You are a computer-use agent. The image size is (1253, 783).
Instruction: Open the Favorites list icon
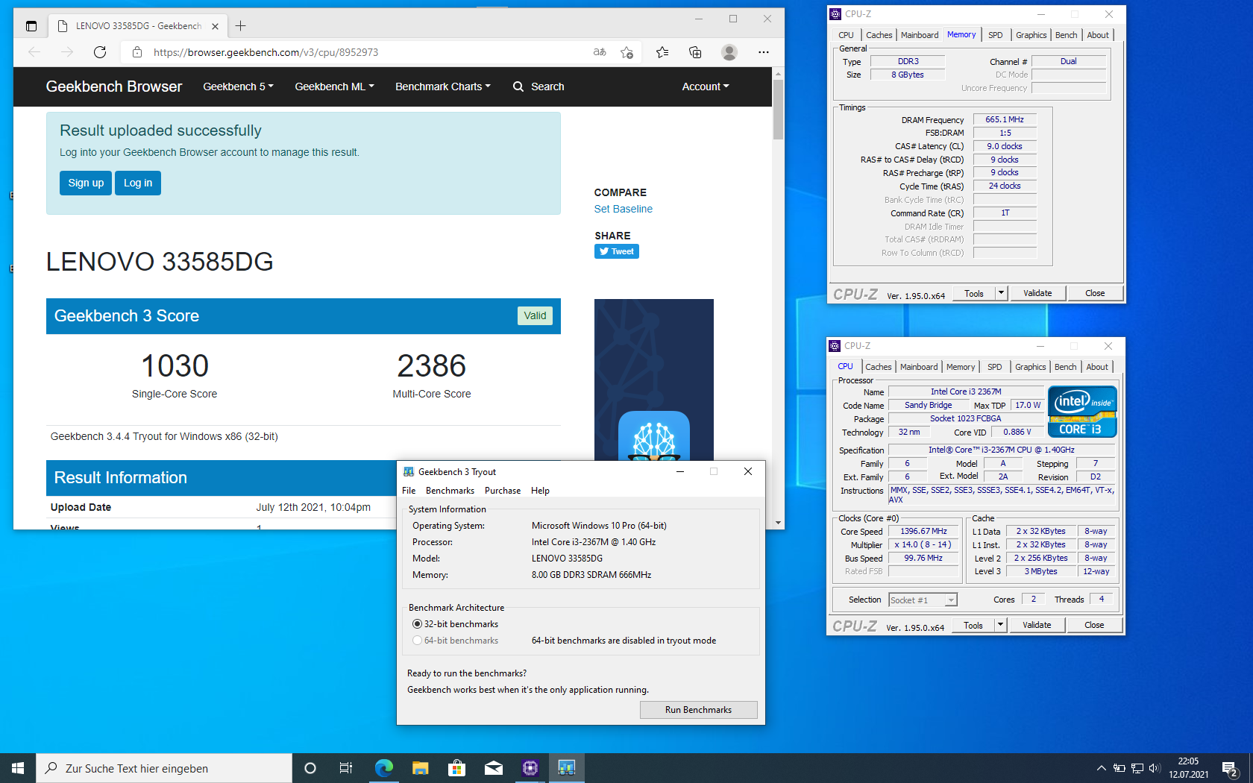[662, 52]
